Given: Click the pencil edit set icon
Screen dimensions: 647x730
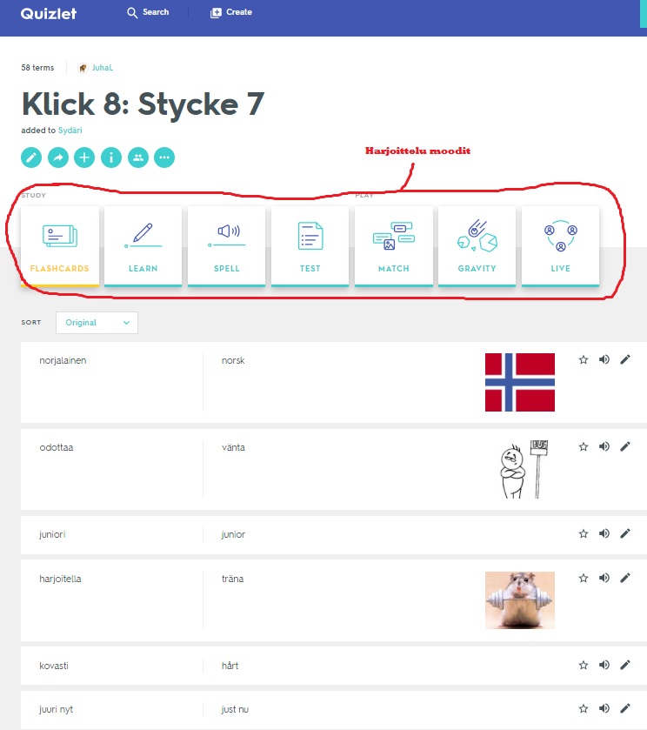Looking at the screenshot, I should click(31, 157).
